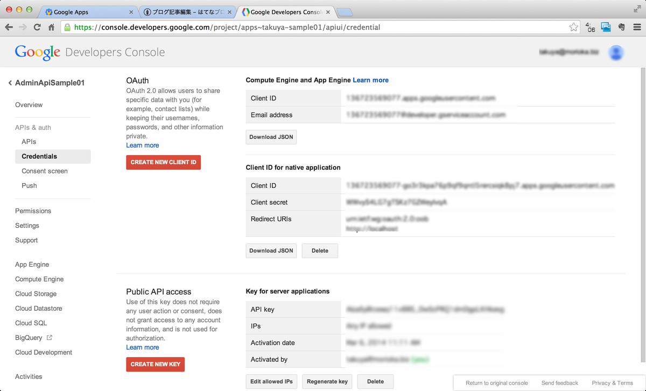Open Compute Engine and App Engine Learn more
The height and width of the screenshot is (391, 646).
tap(371, 80)
